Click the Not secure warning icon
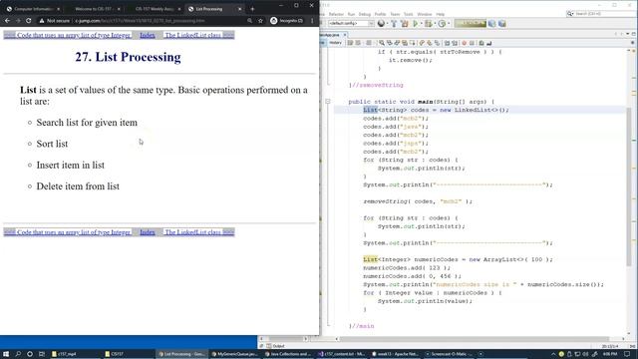The height and width of the screenshot is (359, 638). point(42,21)
